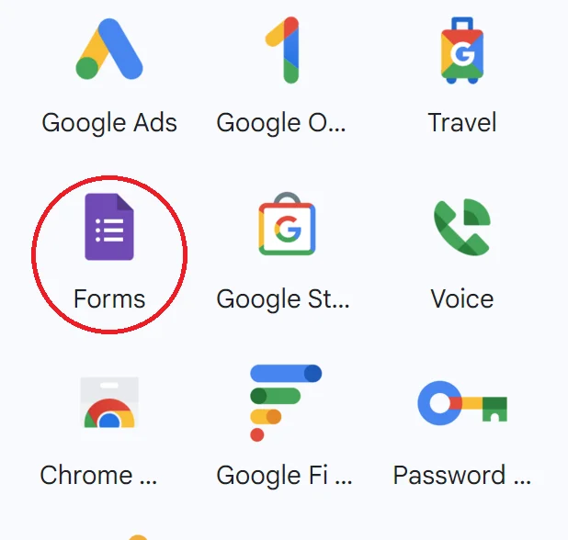The width and height of the screenshot is (568, 540).
Task: Click the truncated "Google O..." label
Action: click(x=281, y=123)
